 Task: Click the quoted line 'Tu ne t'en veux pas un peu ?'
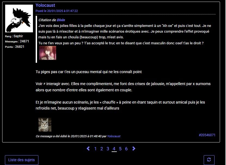(121, 43)
